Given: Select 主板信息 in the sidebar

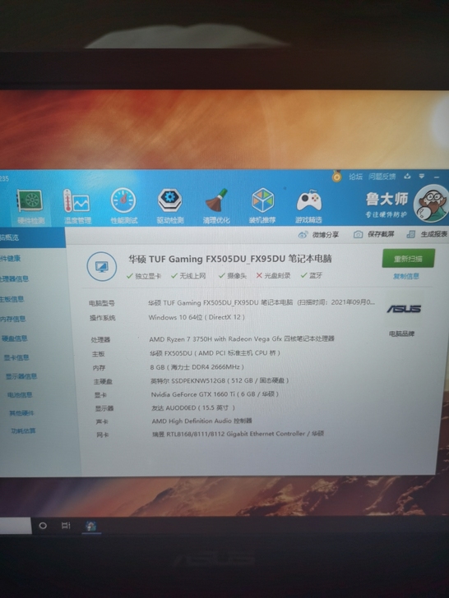Looking at the screenshot, I should (x=12, y=299).
